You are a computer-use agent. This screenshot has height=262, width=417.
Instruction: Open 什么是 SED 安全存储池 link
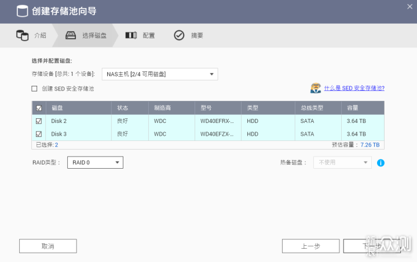coord(354,88)
